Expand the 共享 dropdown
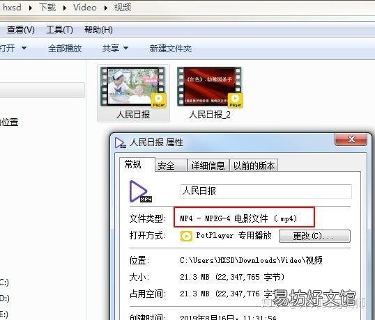Image resolution: width=375 pixels, height=320 pixels. 115,49
